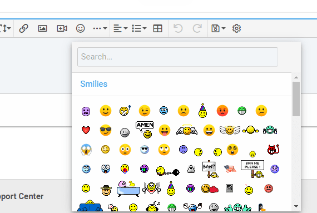The height and width of the screenshot is (213, 317).
Task: Insert the American flag smiley
Action: [230, 169]
